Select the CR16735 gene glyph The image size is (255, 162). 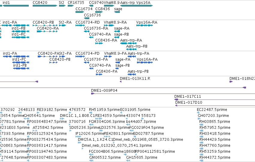click(x=71, y=6)
